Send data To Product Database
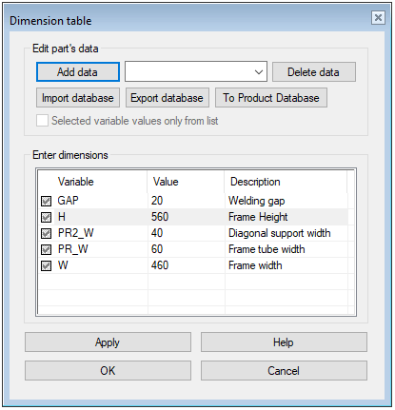Image resolution: width=395 pixels, height=410 pixels. pyautogui.click(x=271, y=98)
